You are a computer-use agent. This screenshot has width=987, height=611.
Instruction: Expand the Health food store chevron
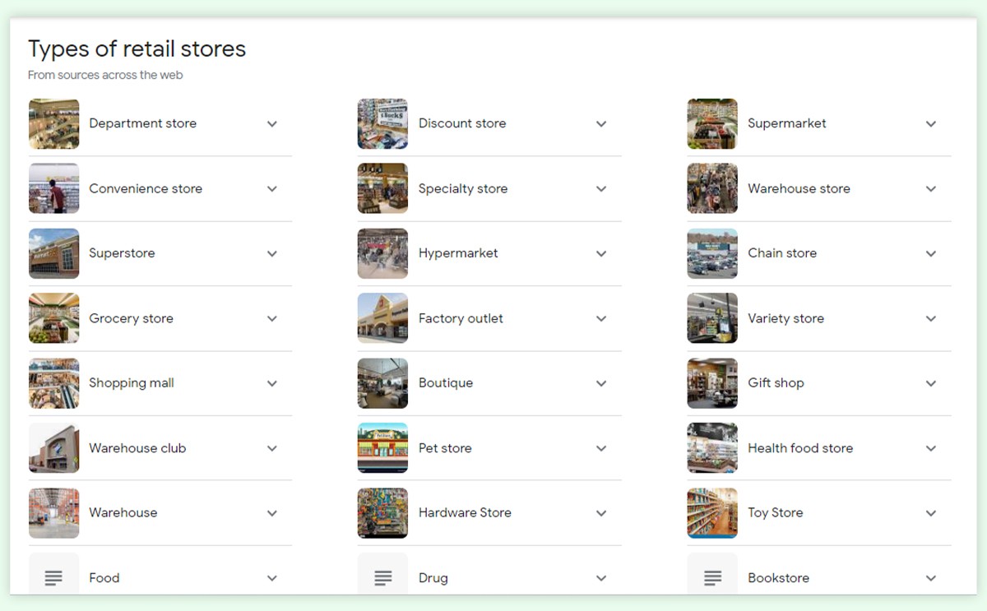click(x=931, y=449)
